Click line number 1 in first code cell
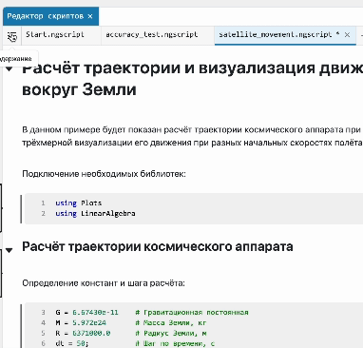The height and width of the screenshot is (348, 363). [43, 203]
